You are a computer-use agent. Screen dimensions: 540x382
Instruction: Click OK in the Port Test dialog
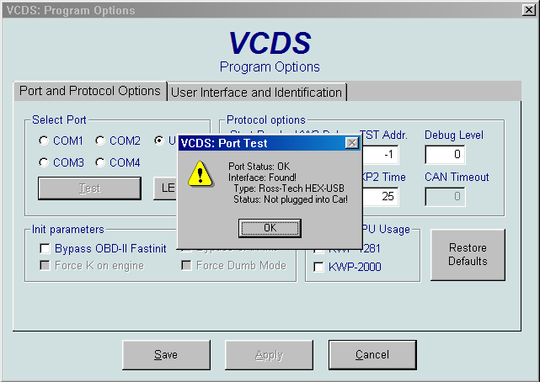(x=270, y=228)
